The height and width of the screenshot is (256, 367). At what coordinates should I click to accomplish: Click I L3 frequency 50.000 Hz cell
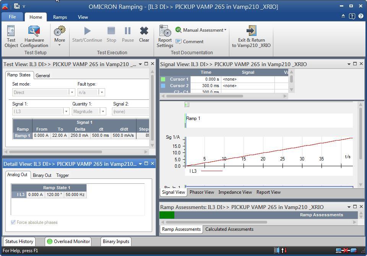pos(75,194)
